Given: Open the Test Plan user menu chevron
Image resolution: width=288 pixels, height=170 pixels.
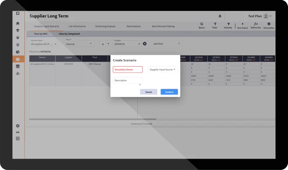Looking at the screenshot, I should click(x=271, y=16).
